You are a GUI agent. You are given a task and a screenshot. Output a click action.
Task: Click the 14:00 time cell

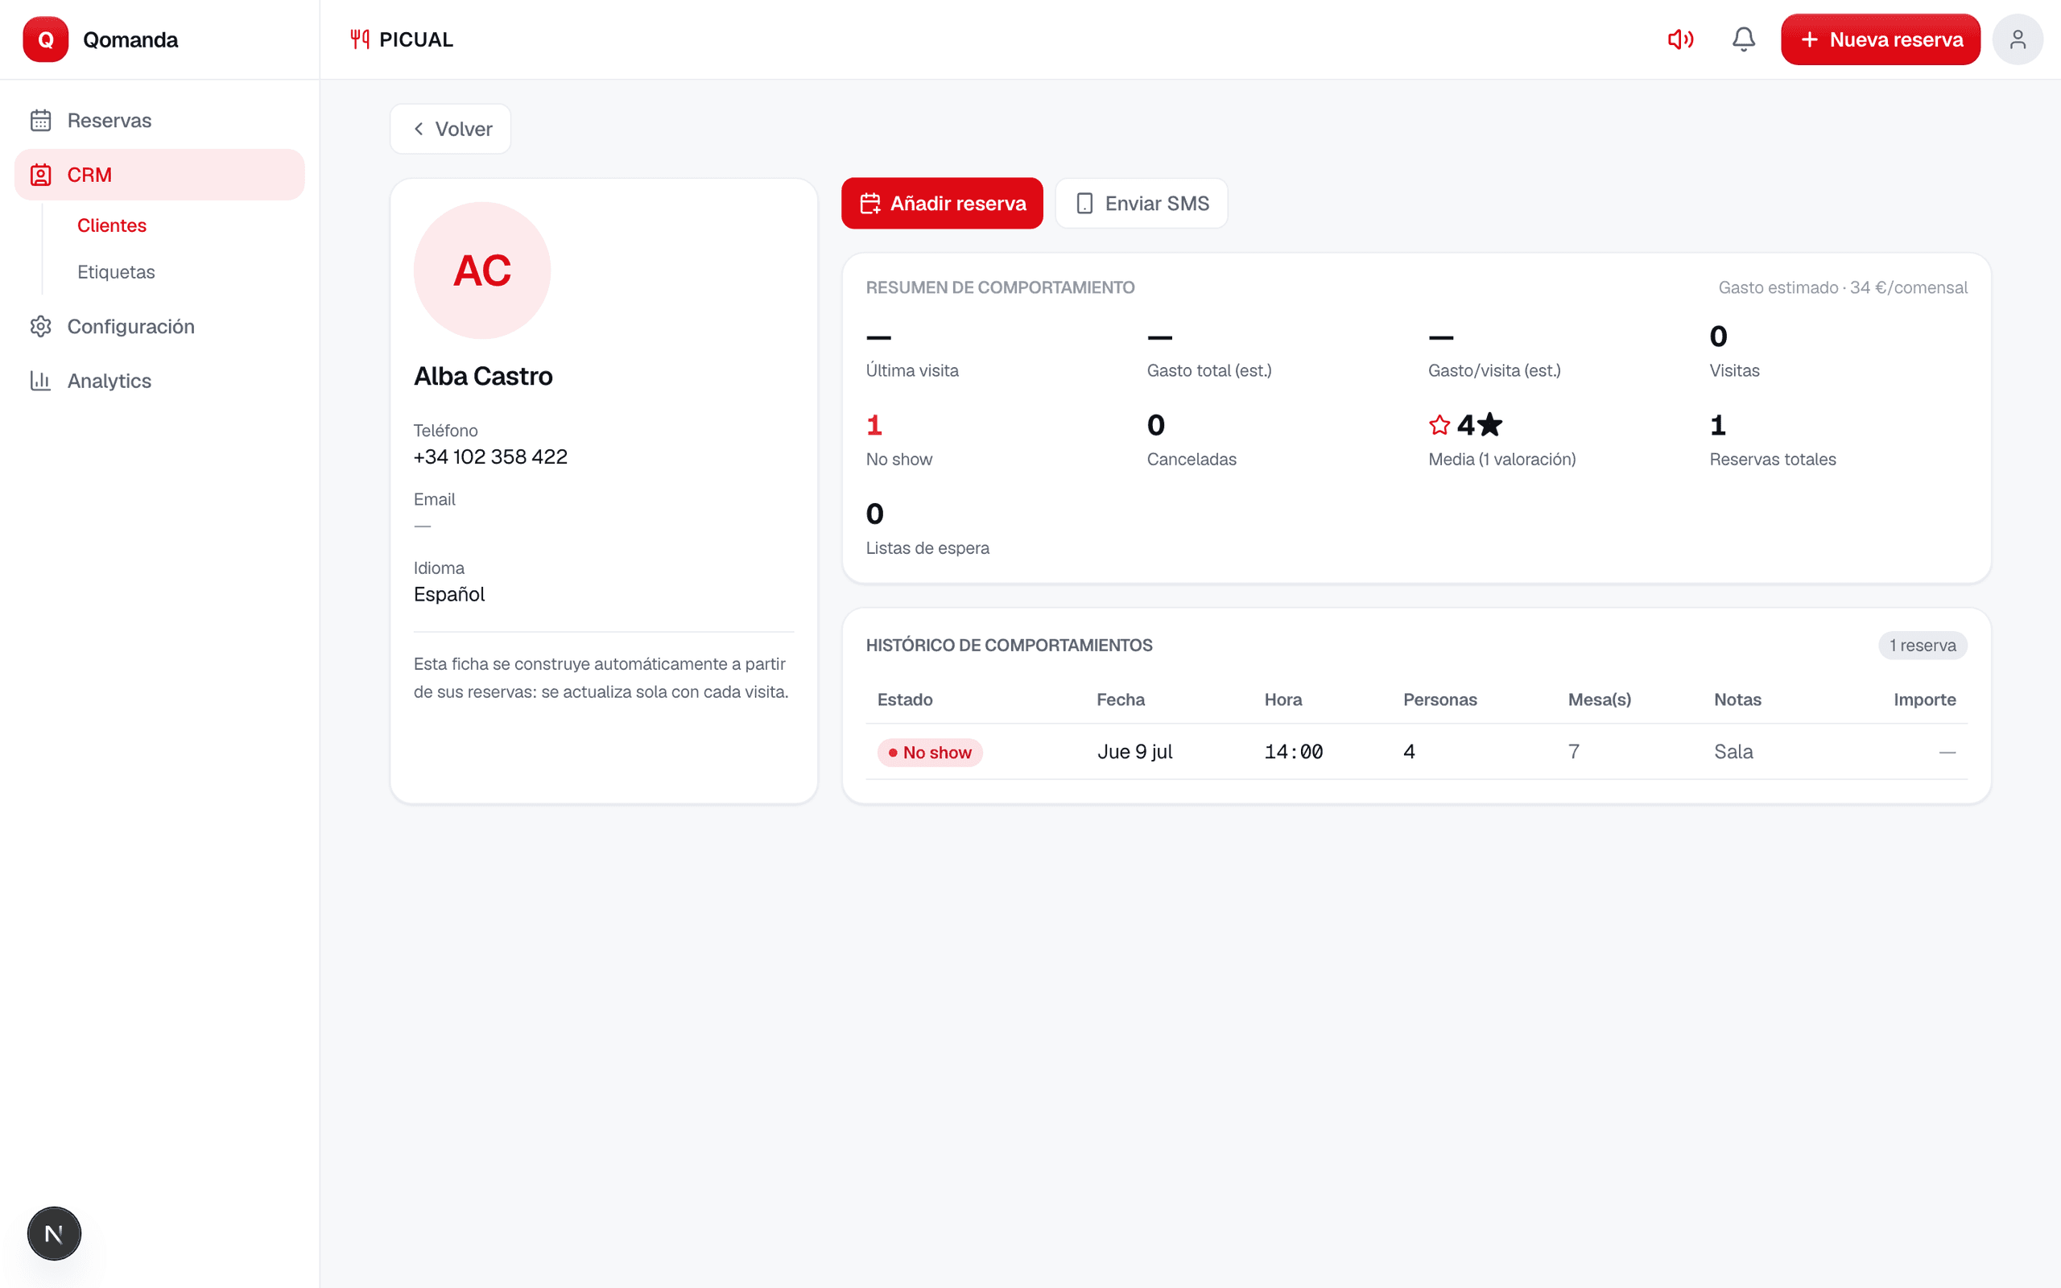click(x=1293, y=751)
